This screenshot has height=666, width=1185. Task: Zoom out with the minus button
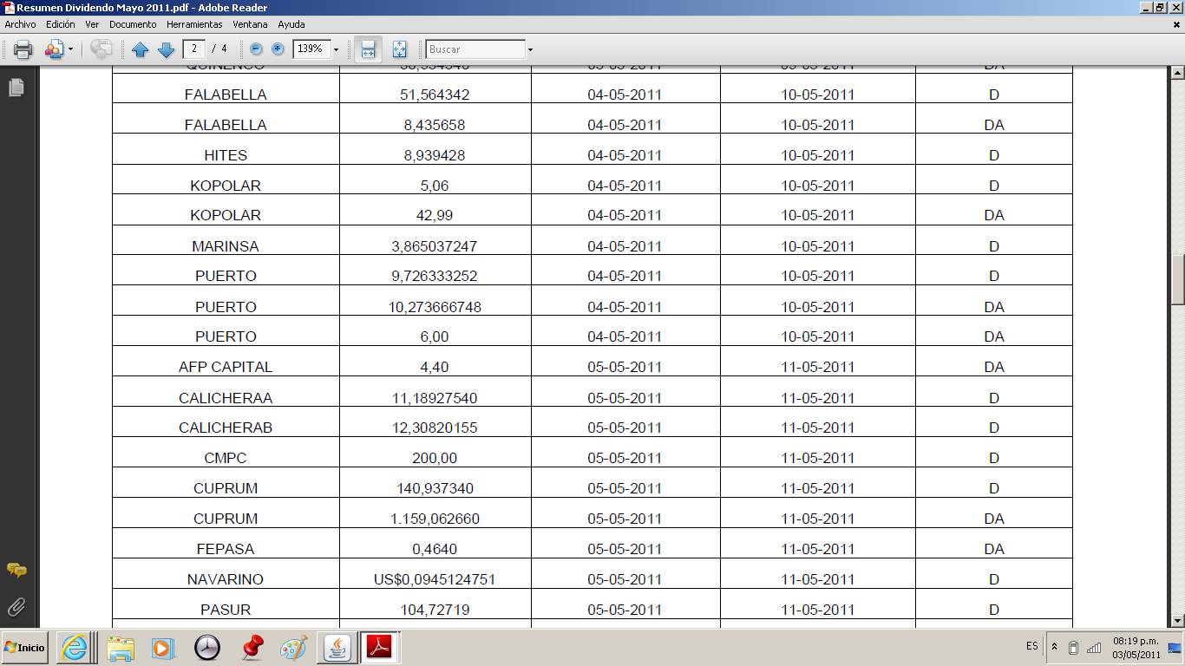coord(256,49)
